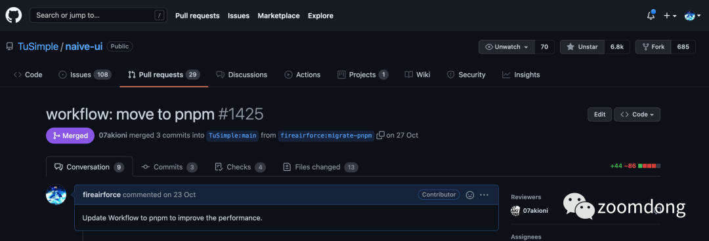The image size is (709, 241).
Task: Open the user avatar menu
Action: [x=693, y=16]
